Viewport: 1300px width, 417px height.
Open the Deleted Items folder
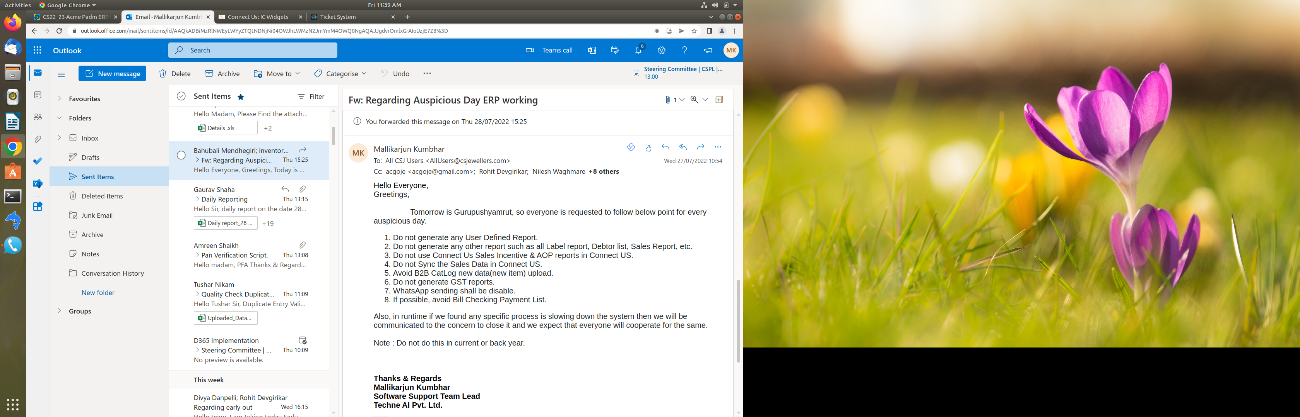(x=109, y=196)
